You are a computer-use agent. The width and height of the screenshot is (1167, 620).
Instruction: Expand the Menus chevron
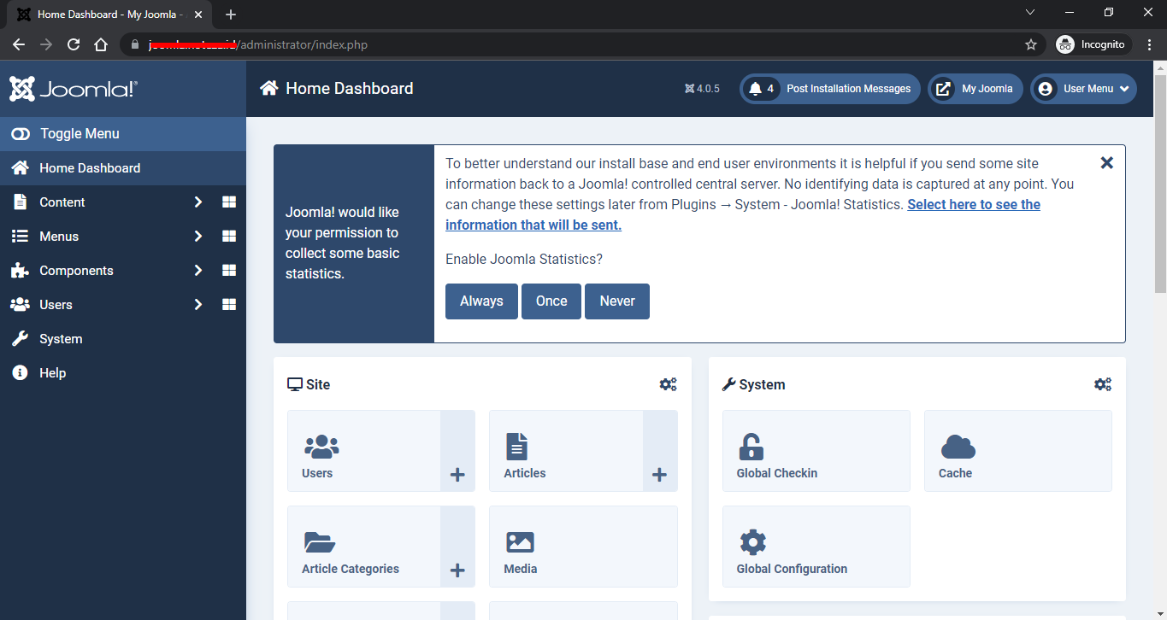click(198, 237)
